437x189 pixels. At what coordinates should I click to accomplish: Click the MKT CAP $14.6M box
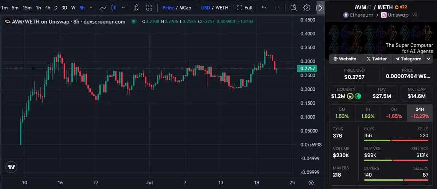(x=417, y=93)
